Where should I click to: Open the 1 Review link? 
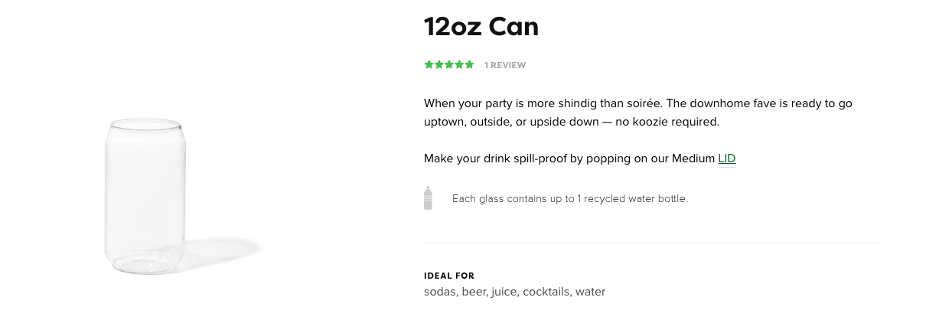point(505,65)
